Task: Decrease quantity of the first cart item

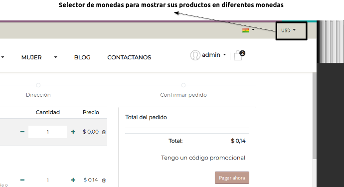Action: click(22, 132)
